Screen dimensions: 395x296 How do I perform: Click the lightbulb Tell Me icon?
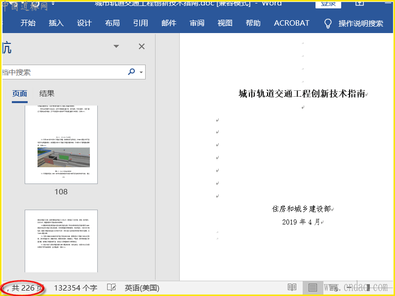click(x=328, y=23)
